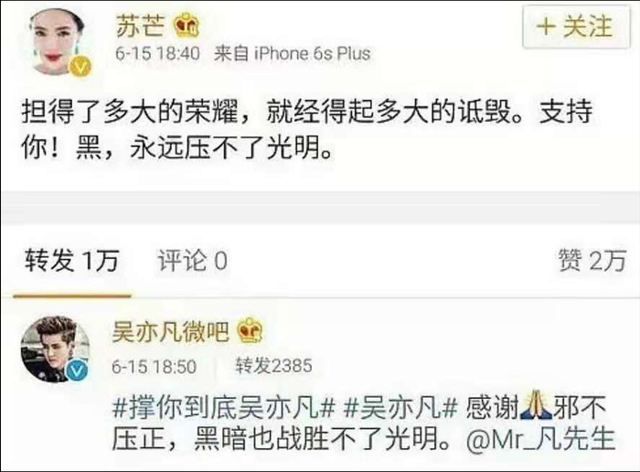This screenshot has width=640, height=472.
Task: Switch to the 转发 1万 tab
Action: (x=72, y=260)
